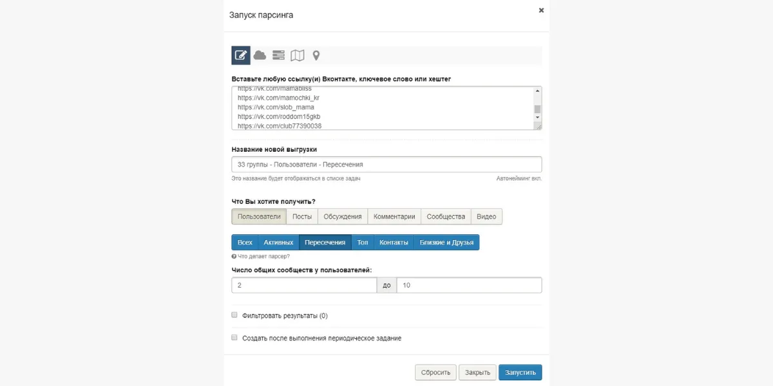773x386 pixels.
Task: Click the Запустить button
Action: click(x=520, y=372)
